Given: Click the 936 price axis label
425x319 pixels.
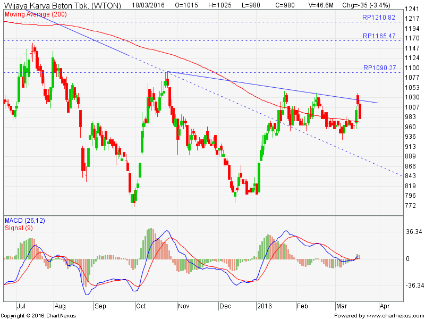Looking at the screenshot, I should [410, 137].
